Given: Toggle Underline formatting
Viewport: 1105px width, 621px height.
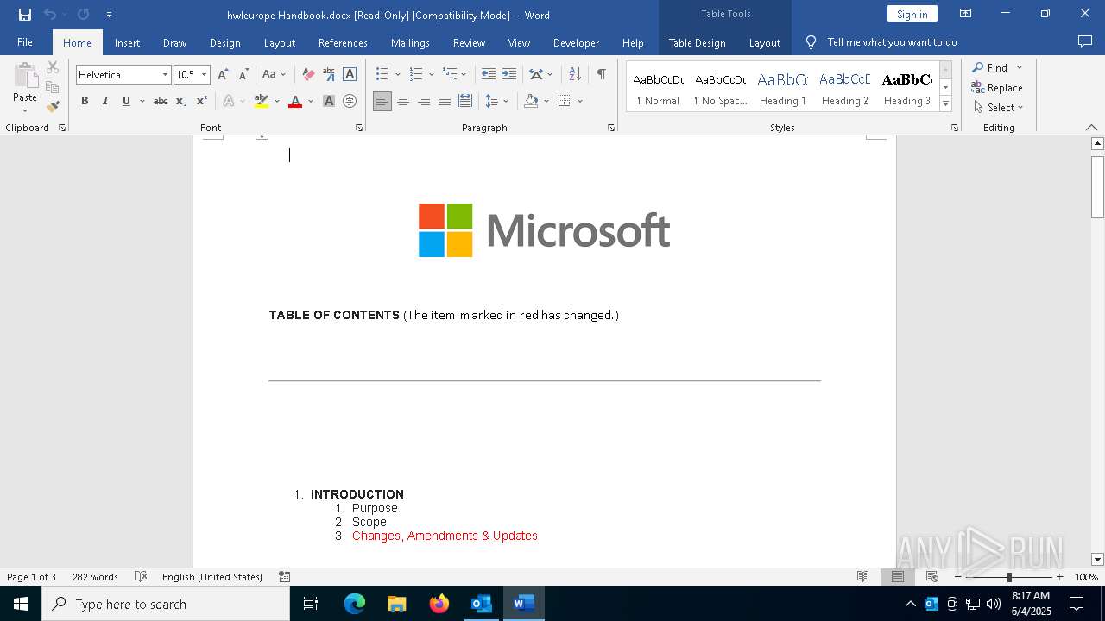Looking at the screenshot, I should coord(126,101).
